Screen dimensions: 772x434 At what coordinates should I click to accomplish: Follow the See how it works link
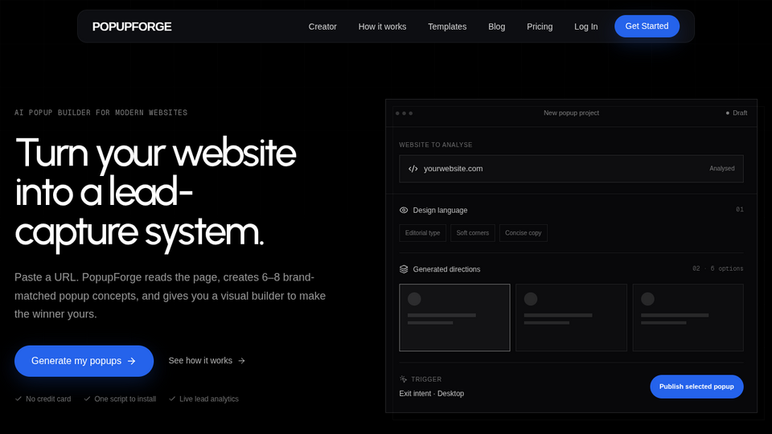click(x=207, y=361)
